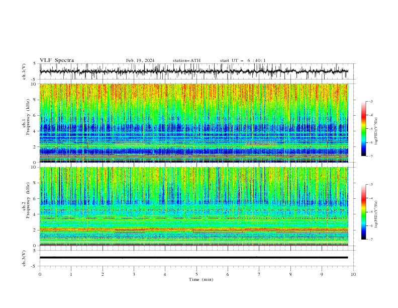Click the ch.1 spectrogram PSD color bar

[363, 129]
